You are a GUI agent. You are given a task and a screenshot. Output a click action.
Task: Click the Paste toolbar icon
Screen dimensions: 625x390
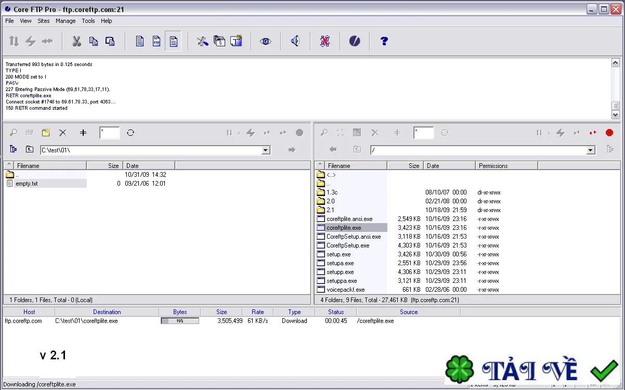pyautogui.click(x=110, y=42)
